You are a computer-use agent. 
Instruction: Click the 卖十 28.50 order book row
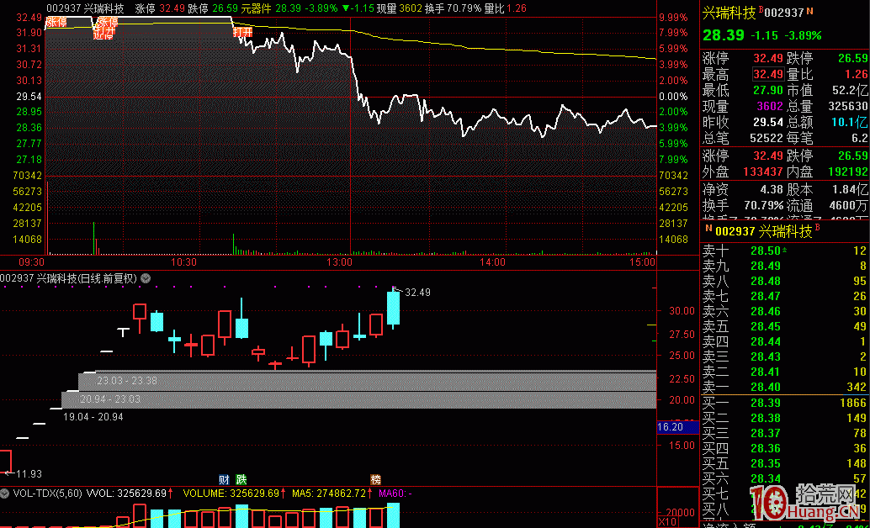(x=784, y=251)
